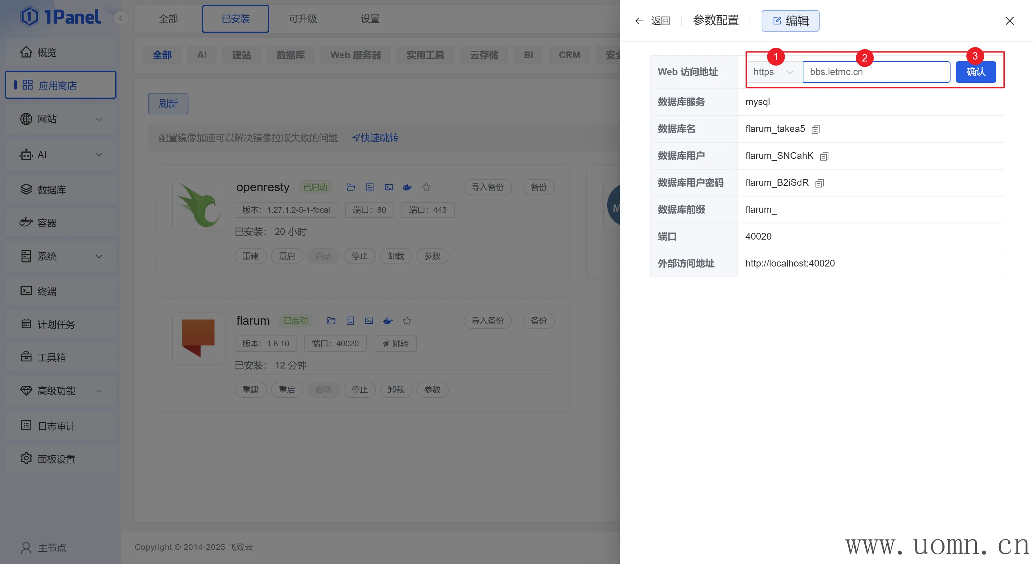Viewport: 1034px width, 564px height.
Task: Switch to the 可升级 tab
Action: click(x=303, y=19)
